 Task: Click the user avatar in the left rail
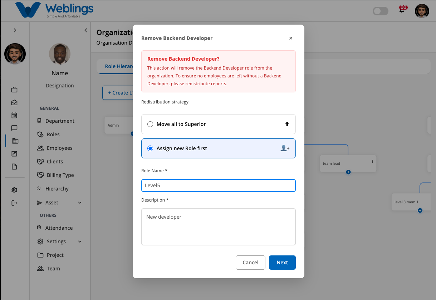pos(15,54)
